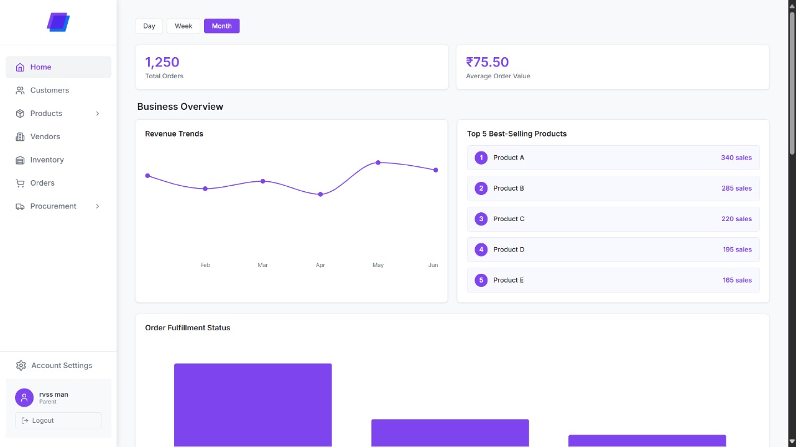Select the Month view toggle
Viewport: 796px width, 447px height.
[x=221, y=25]
